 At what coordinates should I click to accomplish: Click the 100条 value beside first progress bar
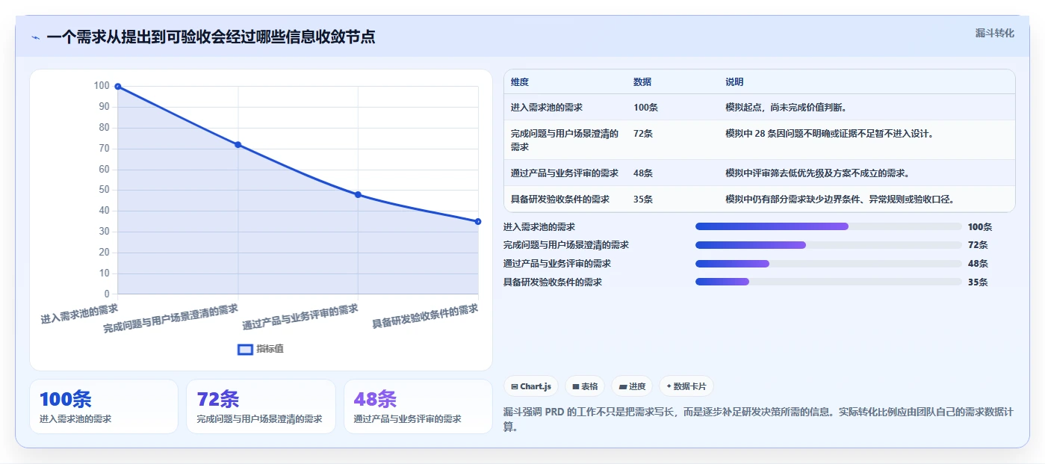coord(980,227)
